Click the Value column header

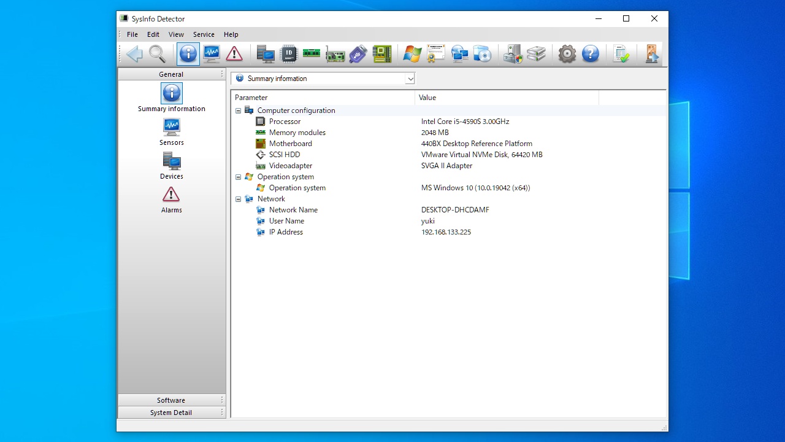pyautogui.click(x=507, y=98)
